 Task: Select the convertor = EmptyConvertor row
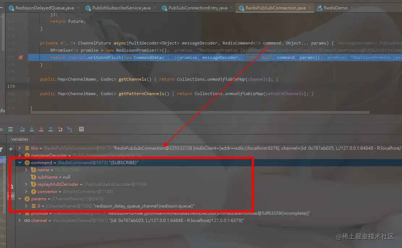click(208, 191)
